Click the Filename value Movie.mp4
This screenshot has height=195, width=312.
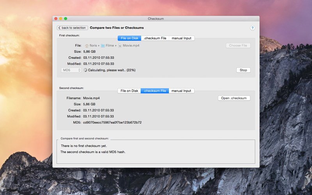[91, 98]
